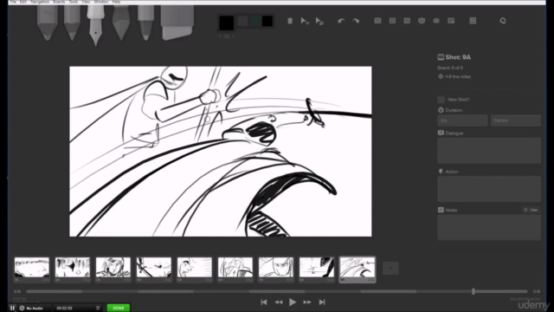Open the Help menu

click(x=116, y=2)
